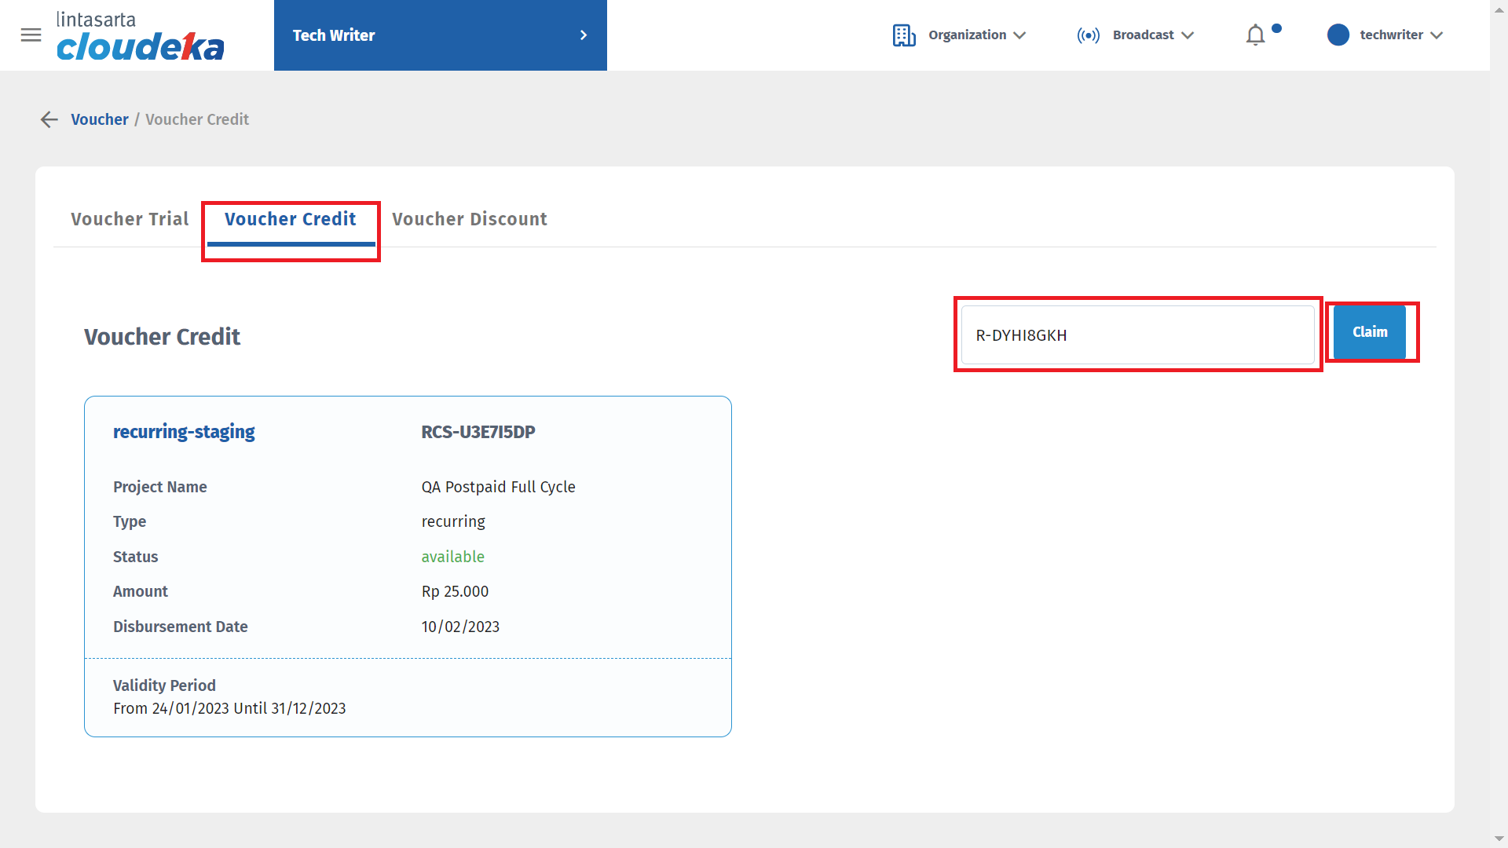
Task: Click the voucher code input field
Action: pyautogui.click(x=1136, y=335)
